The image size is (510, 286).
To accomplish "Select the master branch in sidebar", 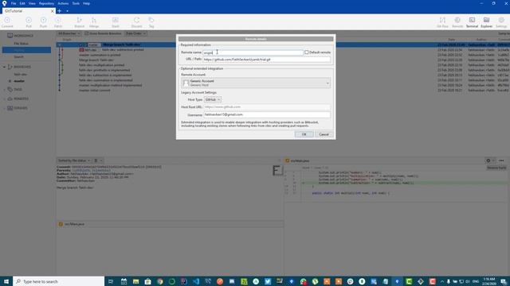I will (19, 81).
